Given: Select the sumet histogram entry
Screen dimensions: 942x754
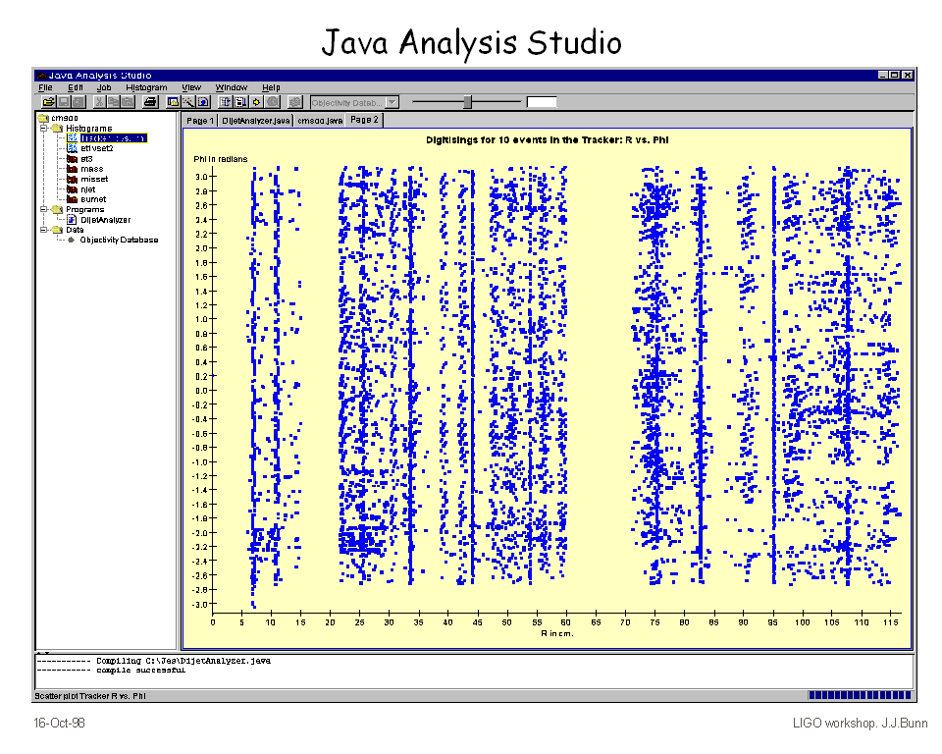Looking at the screenshot, I should [x=93, y=199].
